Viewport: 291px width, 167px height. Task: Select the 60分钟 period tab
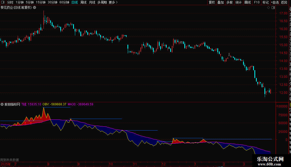pyautogui.click(x=64, y=2)
